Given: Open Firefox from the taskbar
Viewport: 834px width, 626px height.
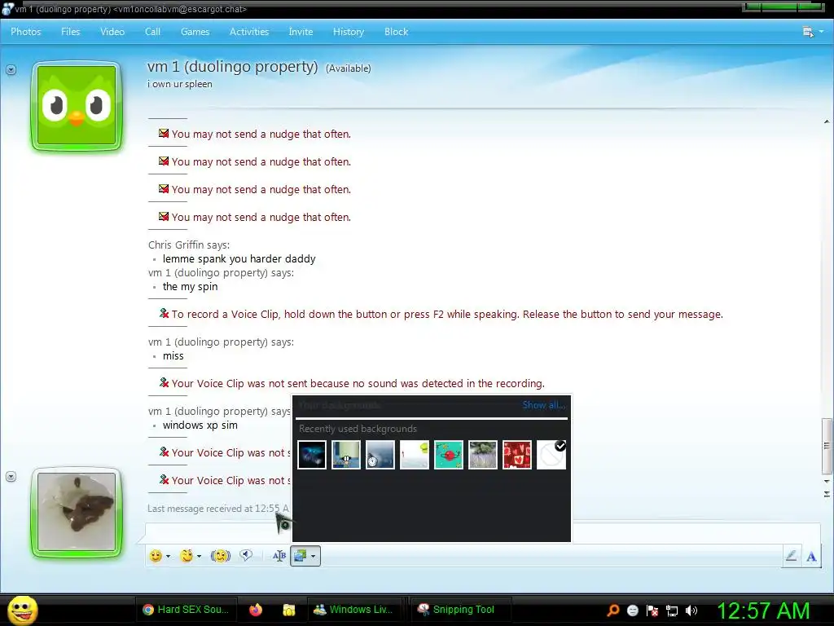Looking at the screenshot, I should (x=256, y=610).
